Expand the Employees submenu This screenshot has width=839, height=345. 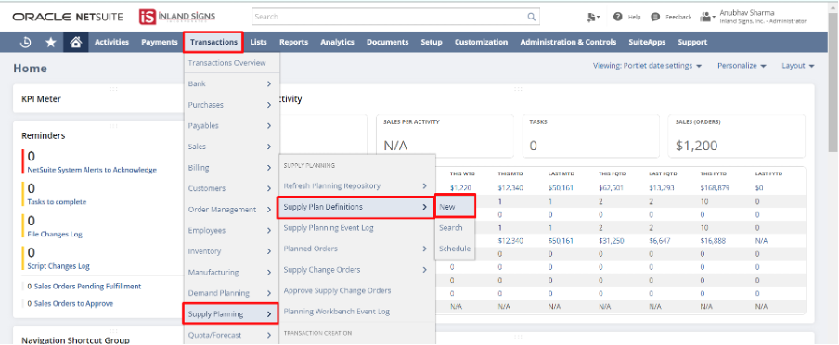pos(231,230)
